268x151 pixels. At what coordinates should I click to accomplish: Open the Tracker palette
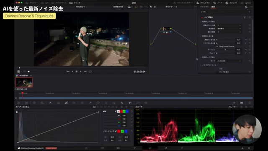[106, 103]
